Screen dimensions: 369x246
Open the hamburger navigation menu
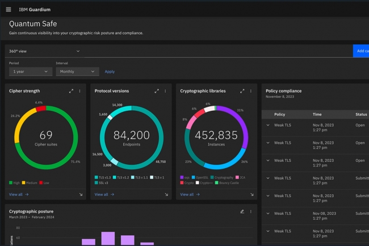click(9, 10)
